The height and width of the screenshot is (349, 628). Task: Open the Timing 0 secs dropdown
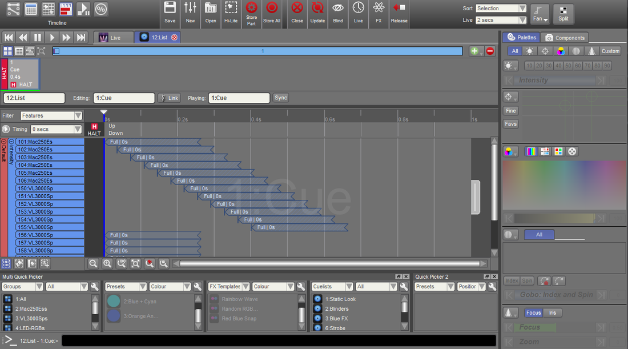click(57, 129)
